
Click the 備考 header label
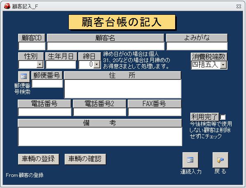(x=100, y=123)
